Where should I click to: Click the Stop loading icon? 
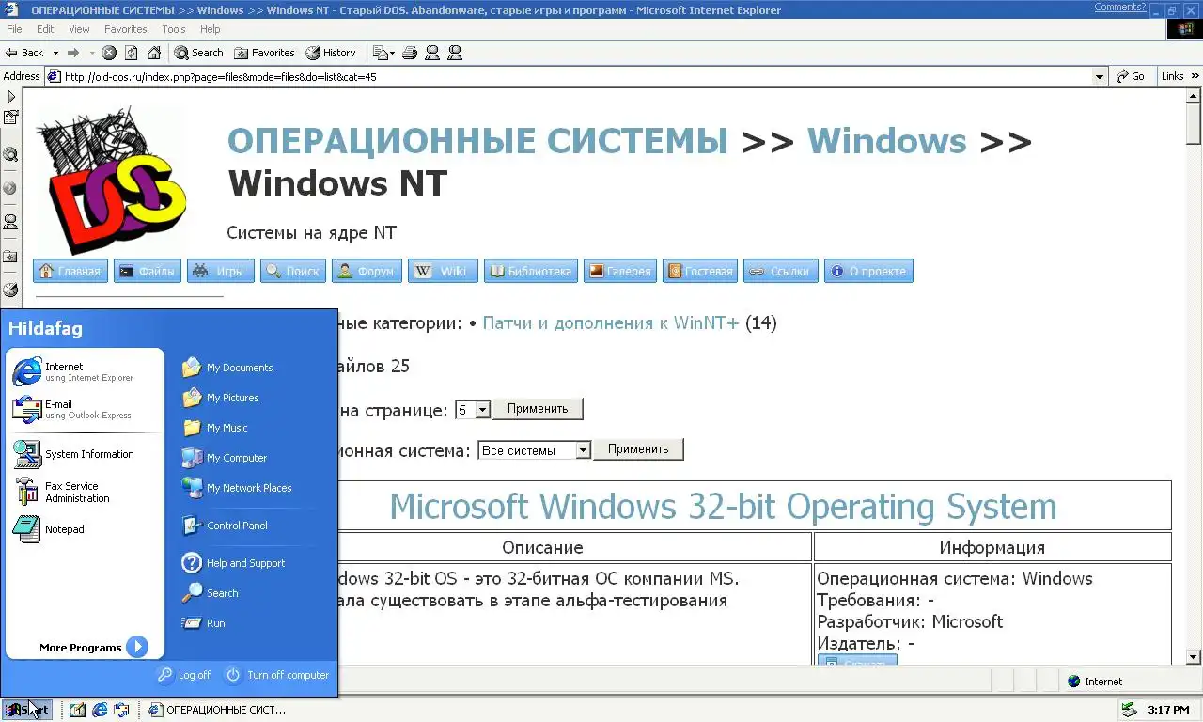coord(109,53)
